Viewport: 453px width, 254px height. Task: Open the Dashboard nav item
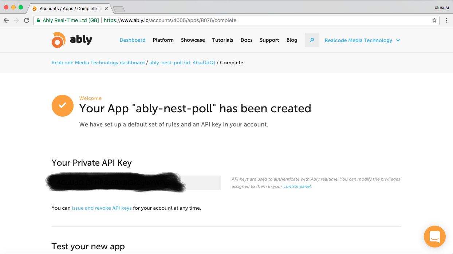pos(133,40)
